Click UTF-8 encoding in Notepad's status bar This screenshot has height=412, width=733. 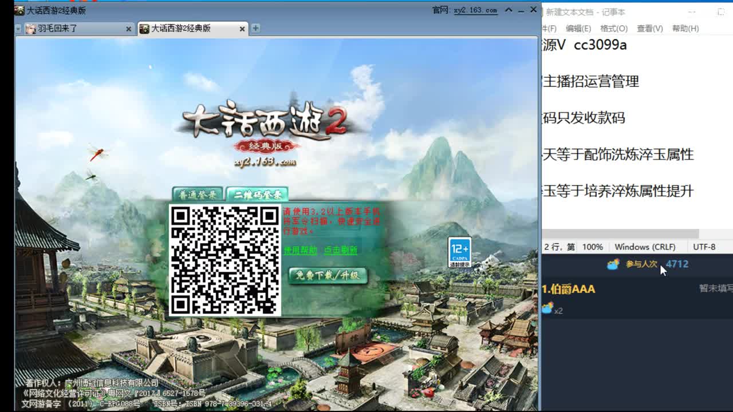coord(704,247)
